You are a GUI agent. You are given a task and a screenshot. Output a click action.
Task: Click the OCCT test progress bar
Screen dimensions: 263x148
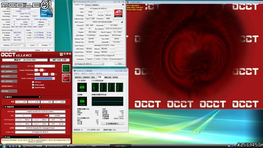tap(25, 60)
